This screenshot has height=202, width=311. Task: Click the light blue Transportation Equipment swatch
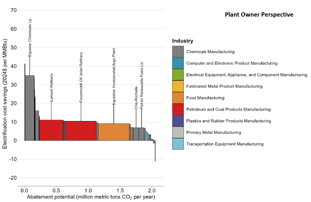(178, 144)
